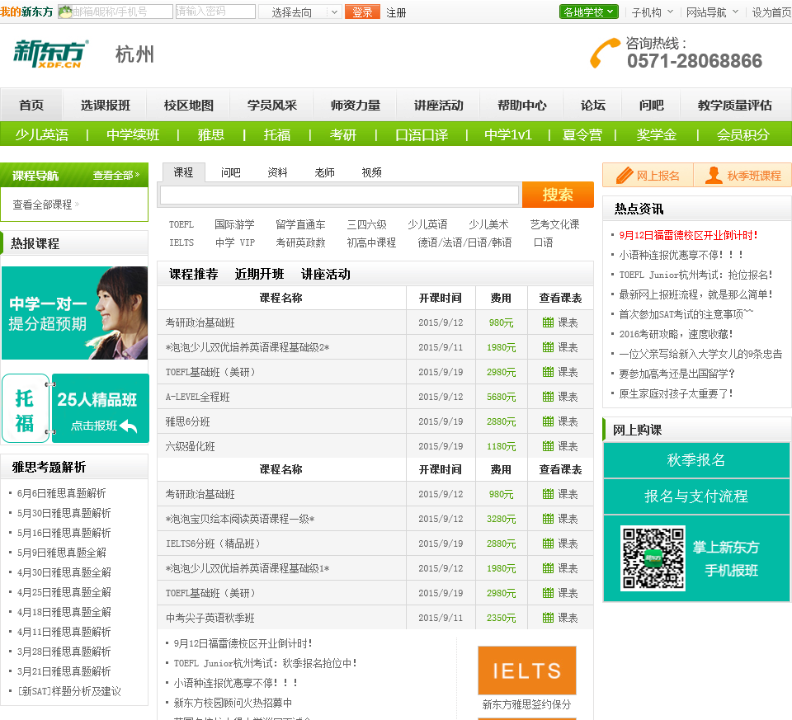
Task: Click the person icon beside 秋季班课程
Action: 713,175
